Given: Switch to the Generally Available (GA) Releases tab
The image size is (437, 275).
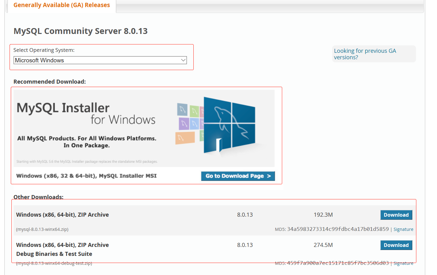Looking at the screenshot, I should 61,5.
